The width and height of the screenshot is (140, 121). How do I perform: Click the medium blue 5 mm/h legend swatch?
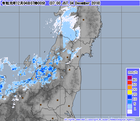click(x=130, y=102)
